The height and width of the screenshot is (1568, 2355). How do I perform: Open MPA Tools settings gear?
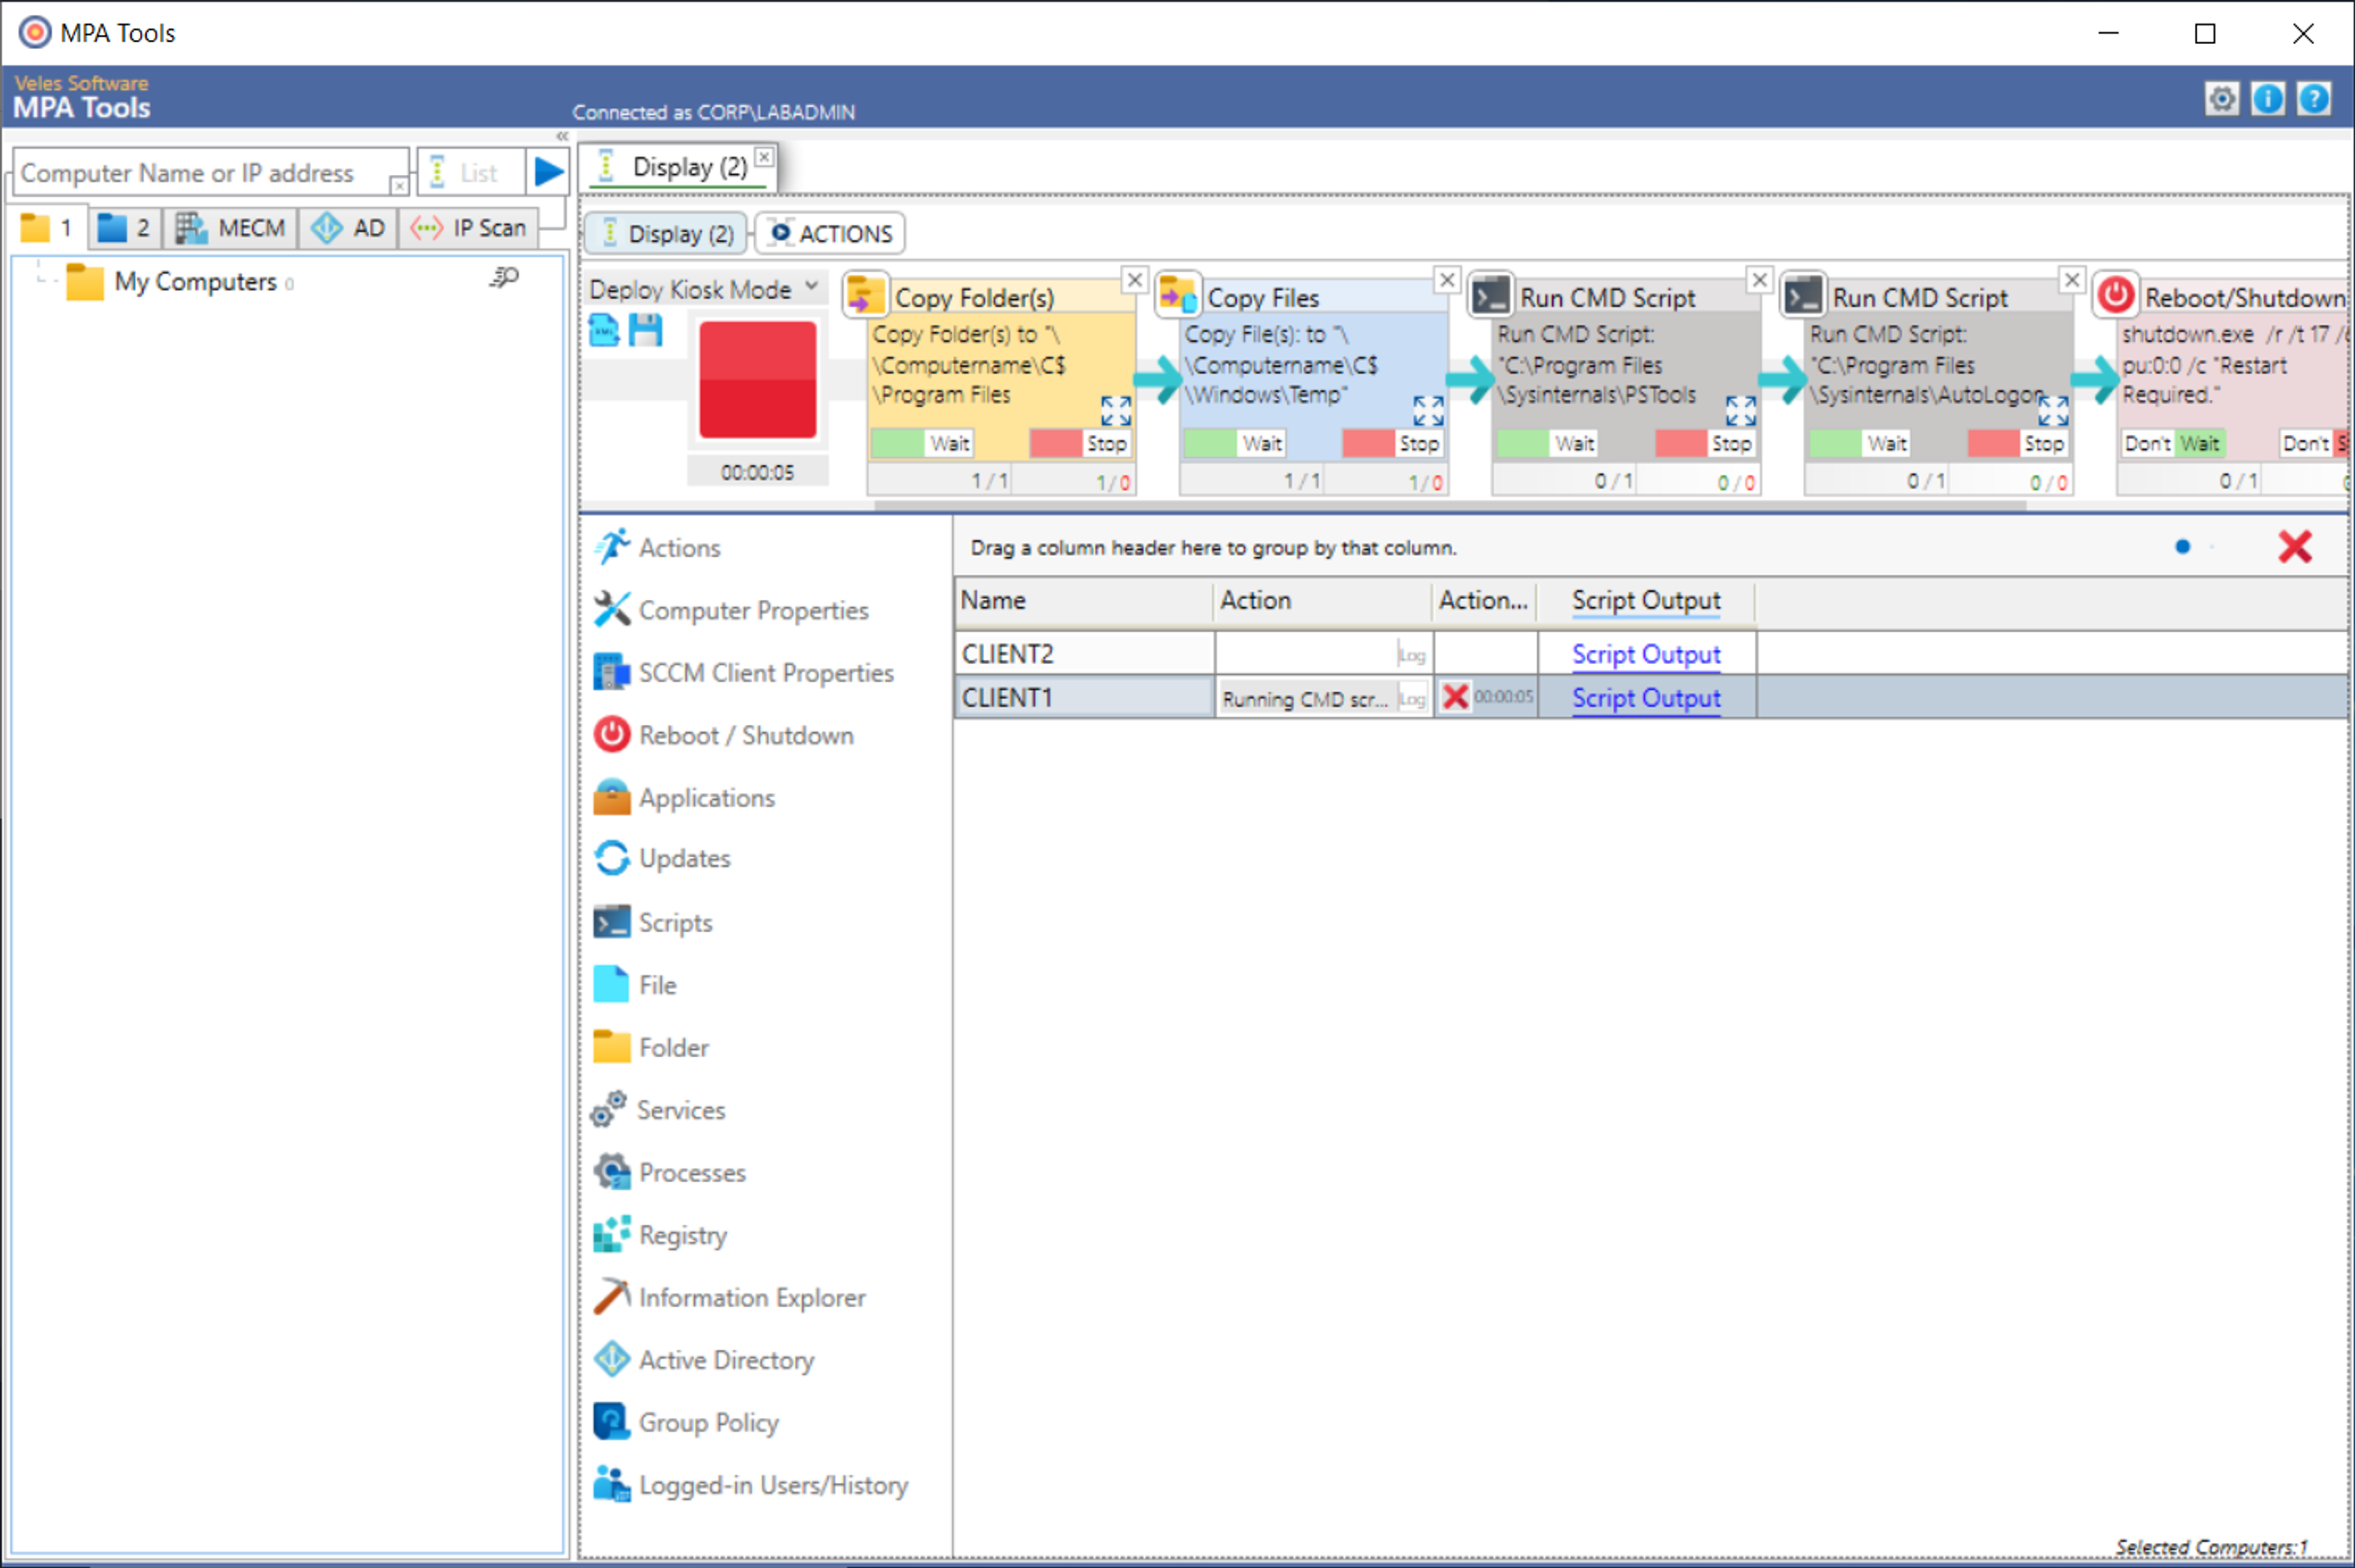(x=2221, y=98)
